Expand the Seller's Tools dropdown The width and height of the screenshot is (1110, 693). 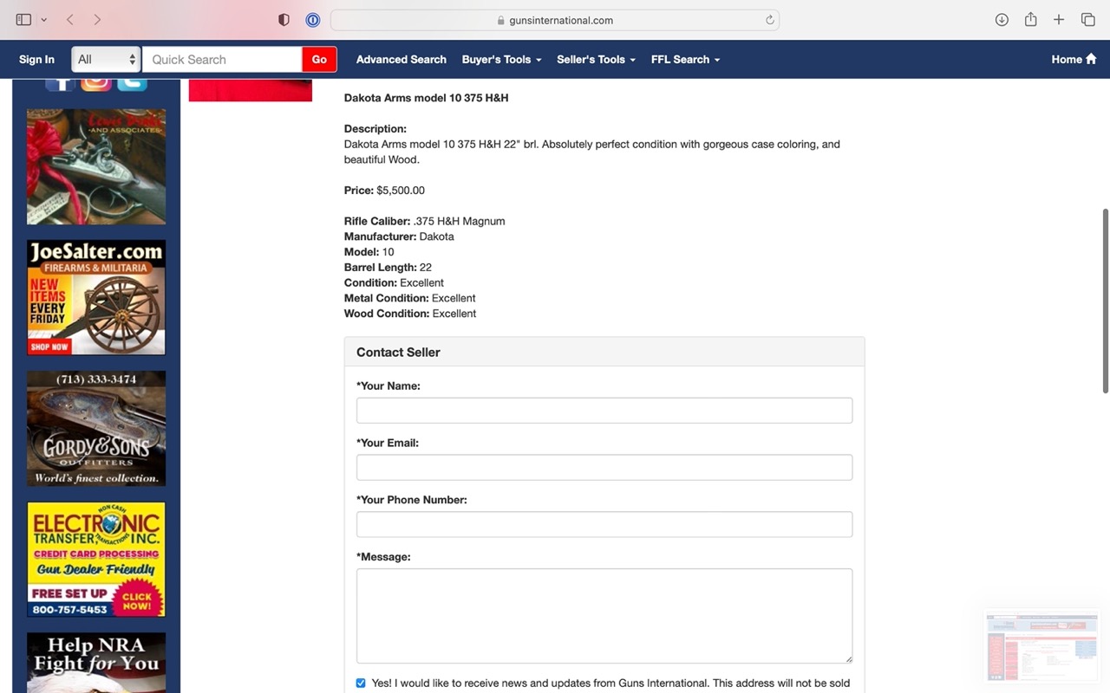596,59
